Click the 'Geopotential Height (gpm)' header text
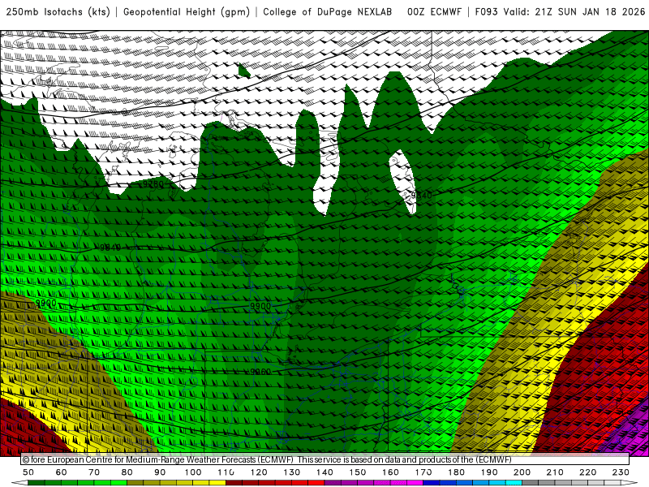The height and width of the screenshot is (487, 649). [x=187, y=12]
